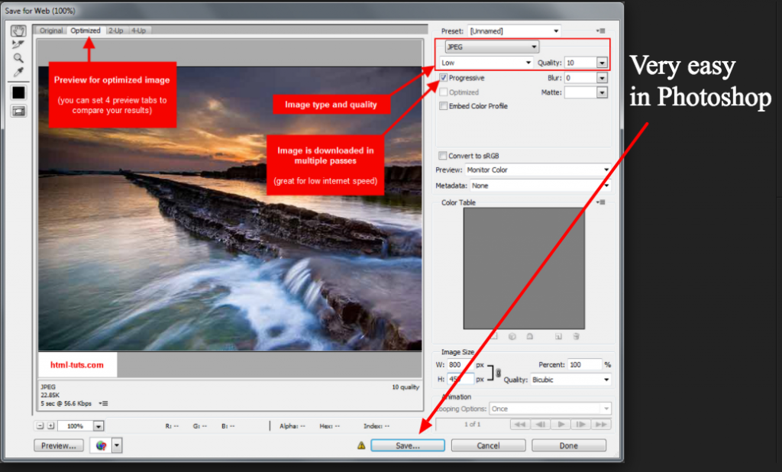Click the next frame animation button

click(x=581, y=424)
